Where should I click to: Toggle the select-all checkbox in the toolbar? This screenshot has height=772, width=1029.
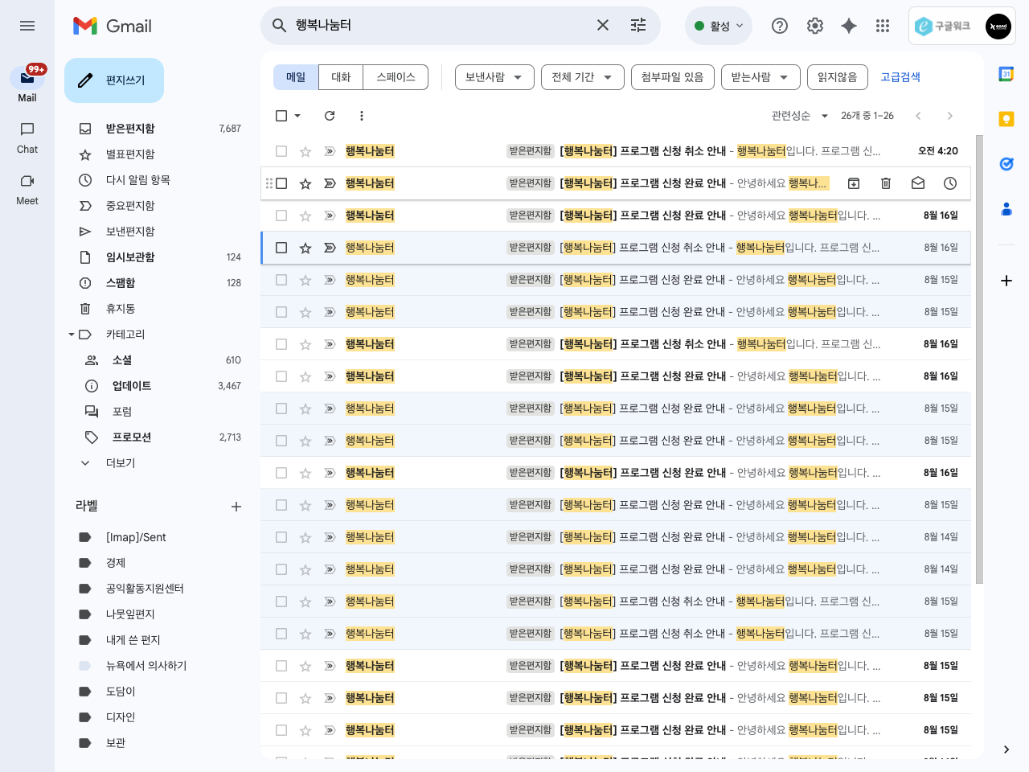[x=281, y=116]
